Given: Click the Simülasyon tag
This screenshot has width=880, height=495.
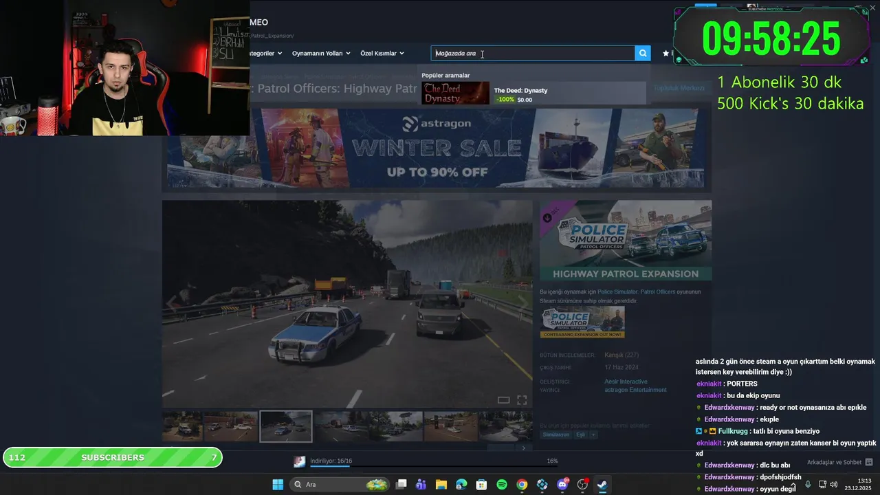Looking at the screenshot, I should pos(556,434).
